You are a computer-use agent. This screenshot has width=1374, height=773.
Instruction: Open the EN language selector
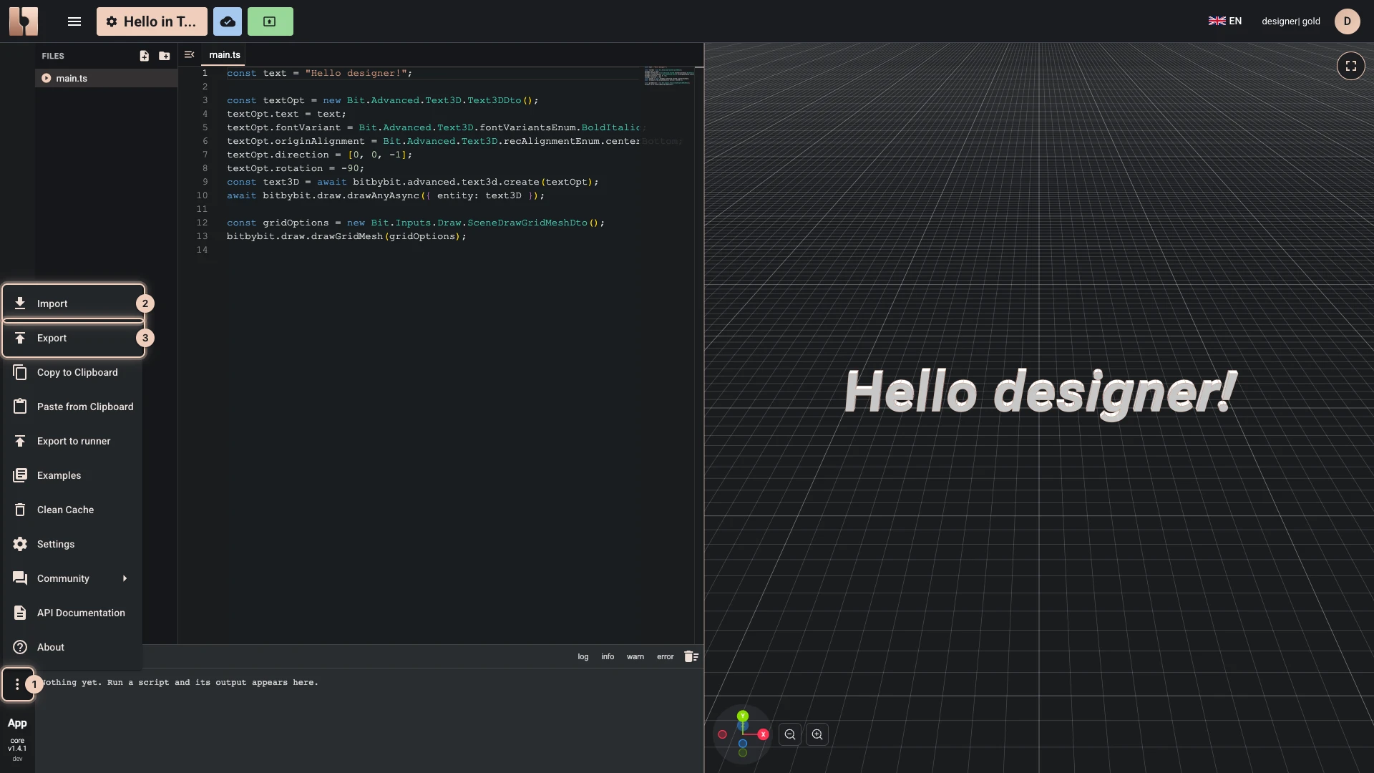(x=1225, y=21)
